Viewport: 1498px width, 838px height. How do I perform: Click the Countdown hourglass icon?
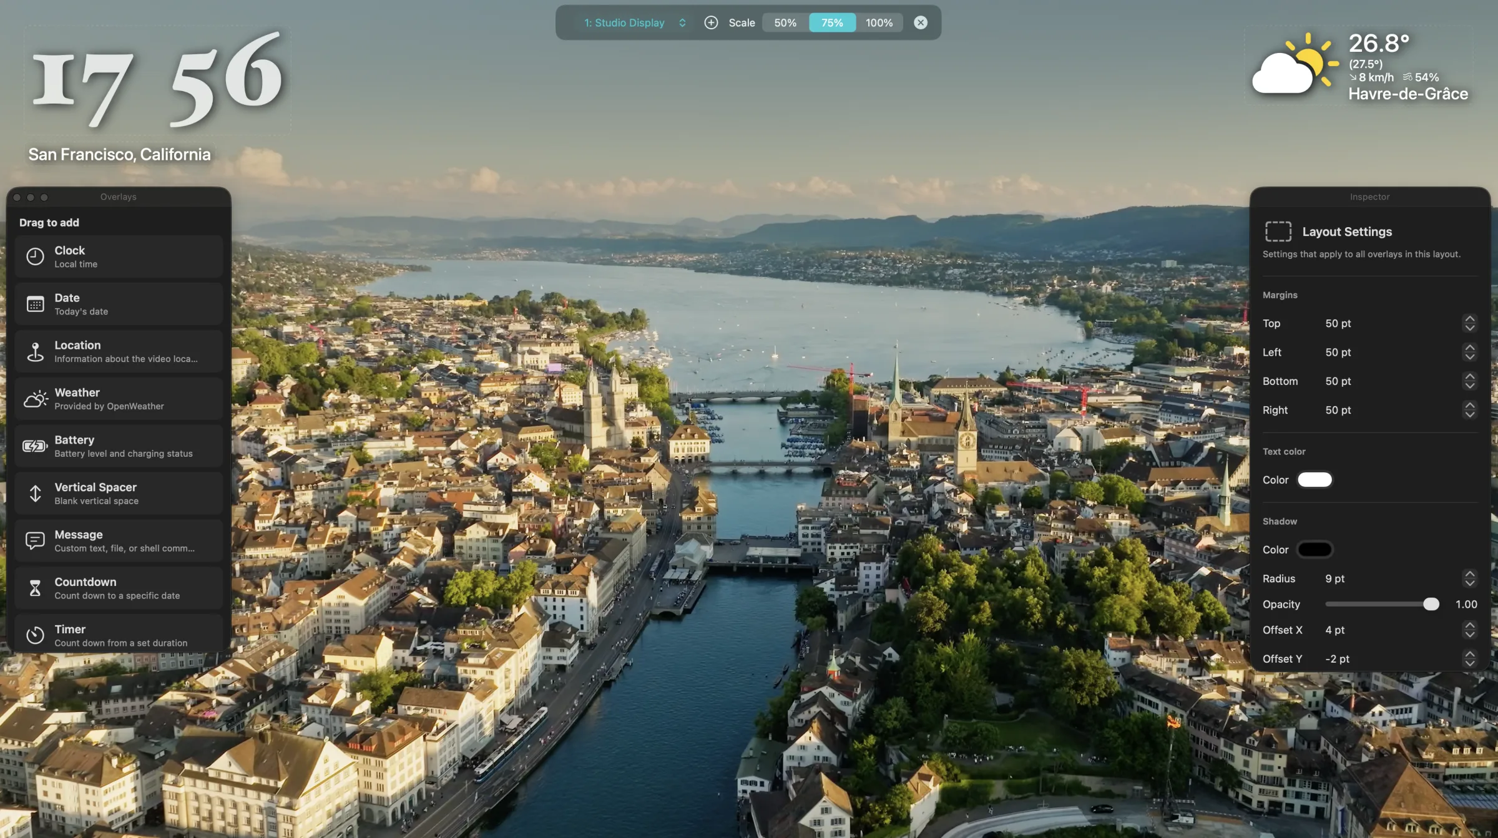click(35, 588)
